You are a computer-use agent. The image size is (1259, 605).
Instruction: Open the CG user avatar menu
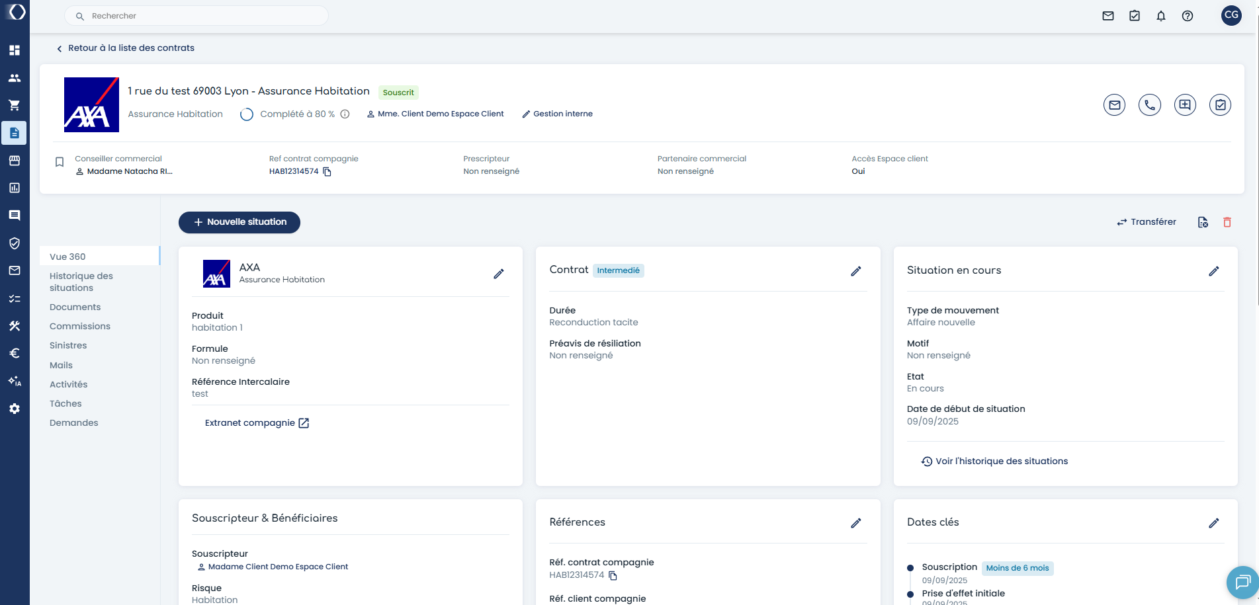tap(1231, 15)
